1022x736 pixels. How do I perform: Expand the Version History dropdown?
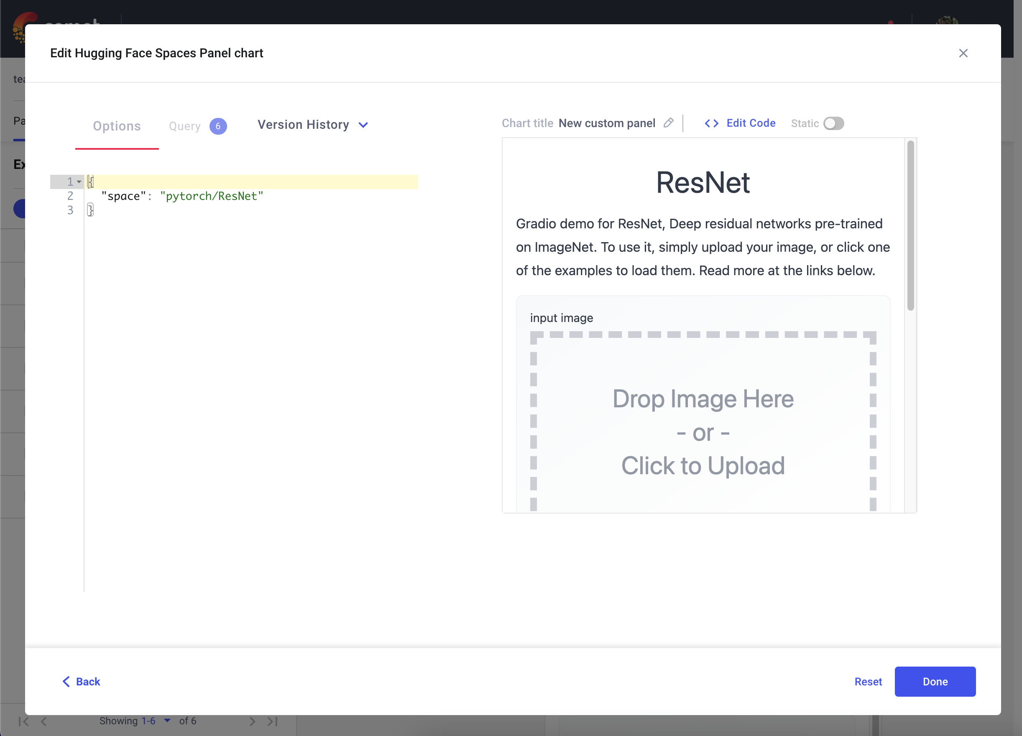pyautogui.click(x=313, y=125)
